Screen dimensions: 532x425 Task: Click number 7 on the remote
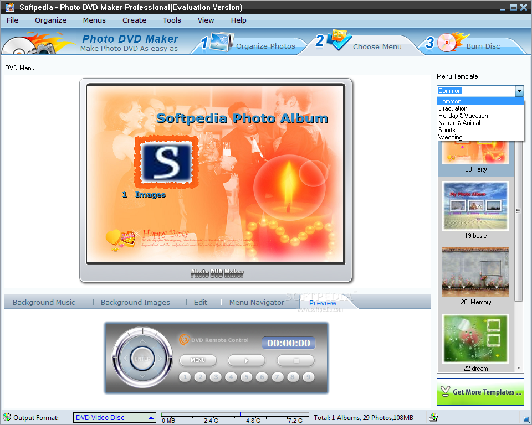pos(278,377)
